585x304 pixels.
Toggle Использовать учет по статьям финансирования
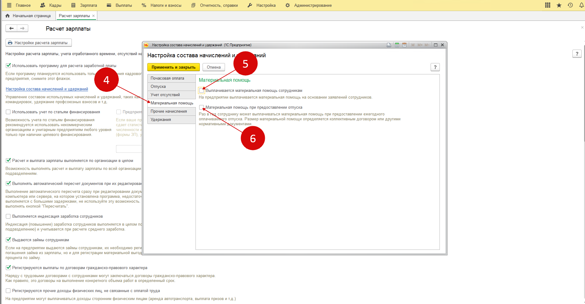point(8,112)
